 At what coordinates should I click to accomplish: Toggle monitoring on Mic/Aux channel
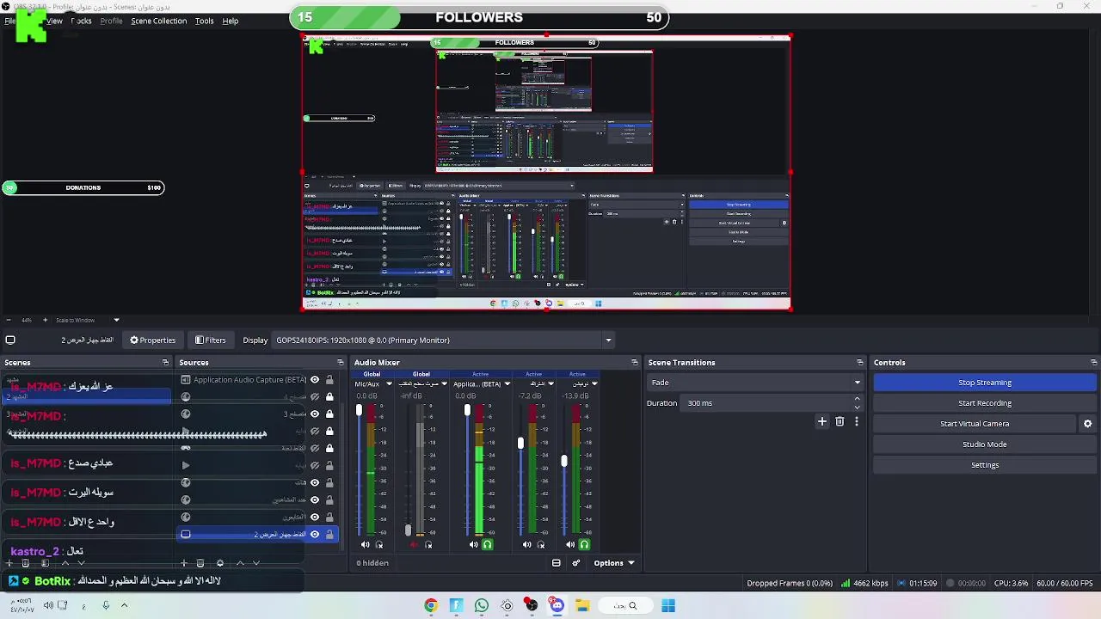coord(379,544)
